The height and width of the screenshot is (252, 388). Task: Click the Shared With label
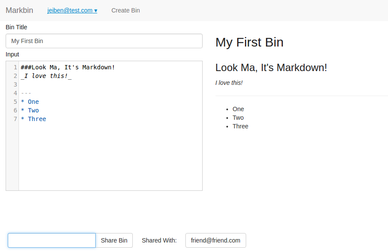[x=159, y=240]
